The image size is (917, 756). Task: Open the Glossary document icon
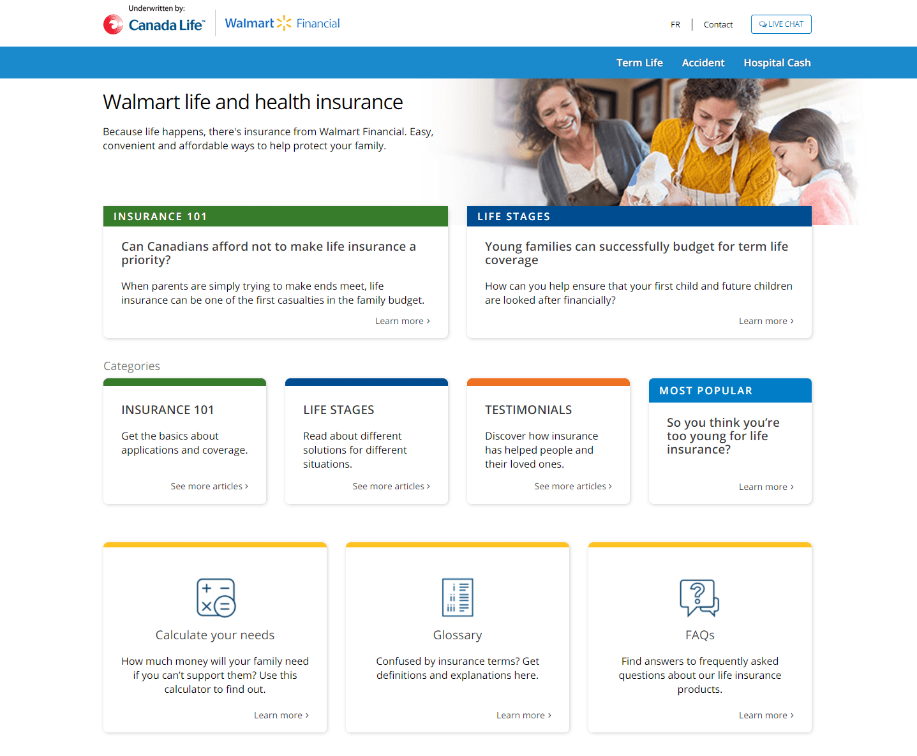[x=458, y=597]
